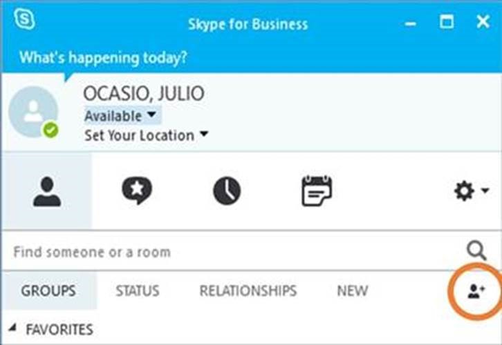Image resolution: width=502 pixels, height=345 pixels.
Task: Click the Options gear icon
Action: click(x=464, y=191)
